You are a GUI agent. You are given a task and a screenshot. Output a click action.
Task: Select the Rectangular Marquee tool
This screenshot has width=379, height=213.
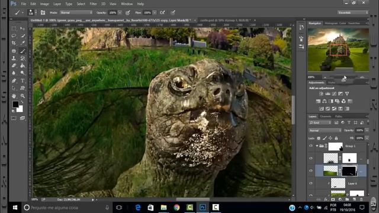(x=14, y=28)
